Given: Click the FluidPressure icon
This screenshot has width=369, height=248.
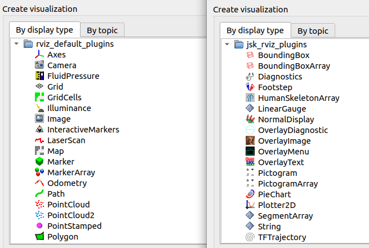Looking at the screenshot, I should point(39,76).
